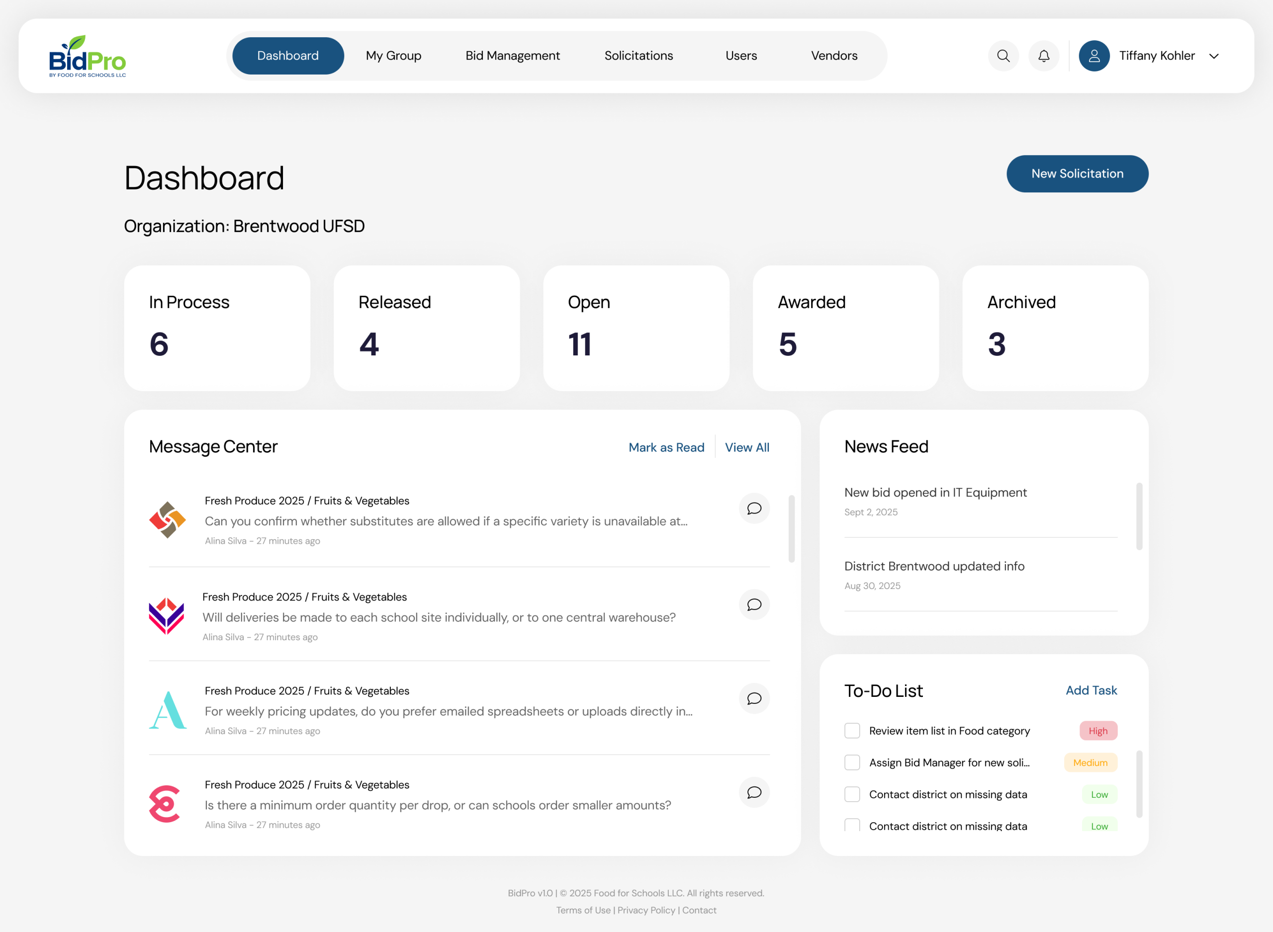1273x932 pixels.
Task: Click the user avatar icon
Action: [x=1094, y=56]
